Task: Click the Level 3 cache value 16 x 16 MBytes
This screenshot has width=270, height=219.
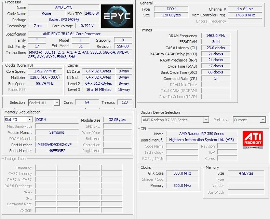Action: [x=98, y=90]
